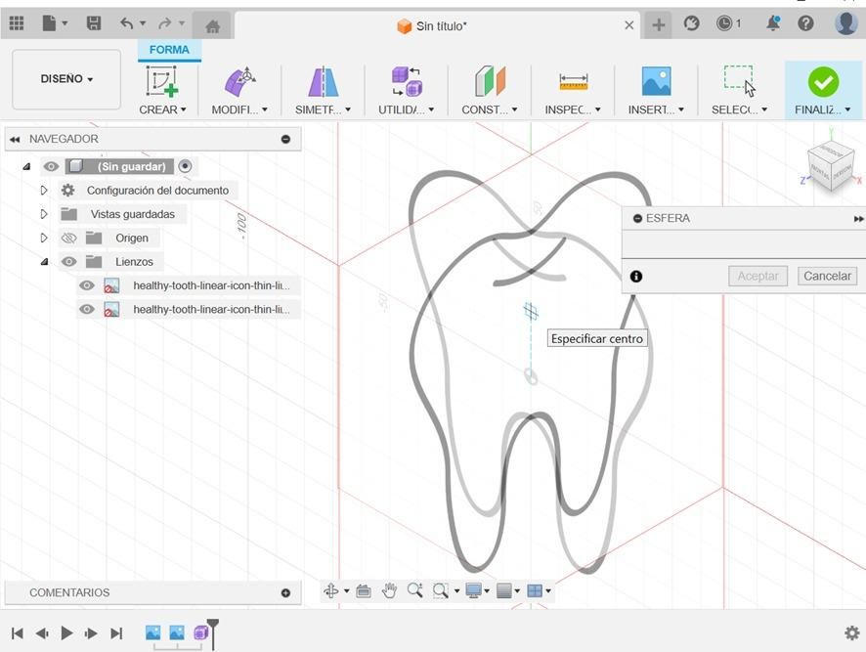The height and width of the screenshot is (652, 866).
Task: Collapse the ESFERA dialog with minus icon
Action: (x=637, y=218)
